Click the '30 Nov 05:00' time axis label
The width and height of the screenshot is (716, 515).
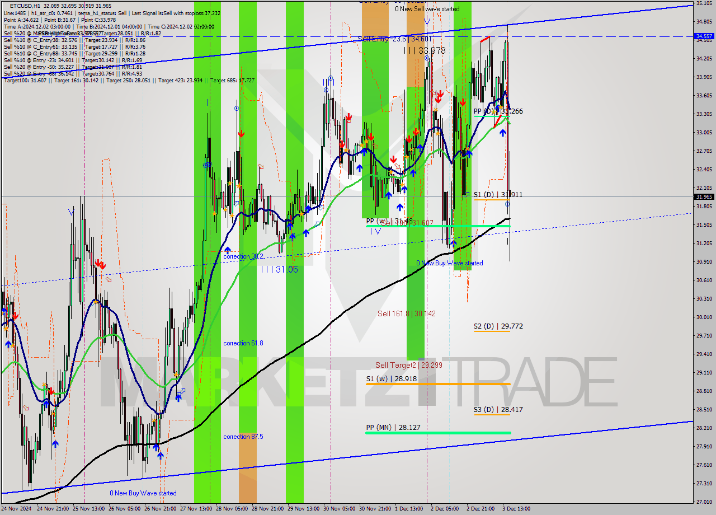(x=339, y=509)
